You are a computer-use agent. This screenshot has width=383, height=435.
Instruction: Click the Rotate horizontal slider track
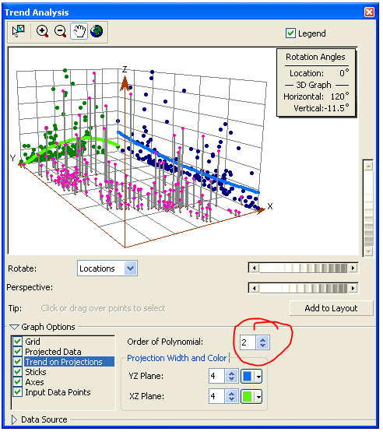pyautogui.click(x=304, y=268)
